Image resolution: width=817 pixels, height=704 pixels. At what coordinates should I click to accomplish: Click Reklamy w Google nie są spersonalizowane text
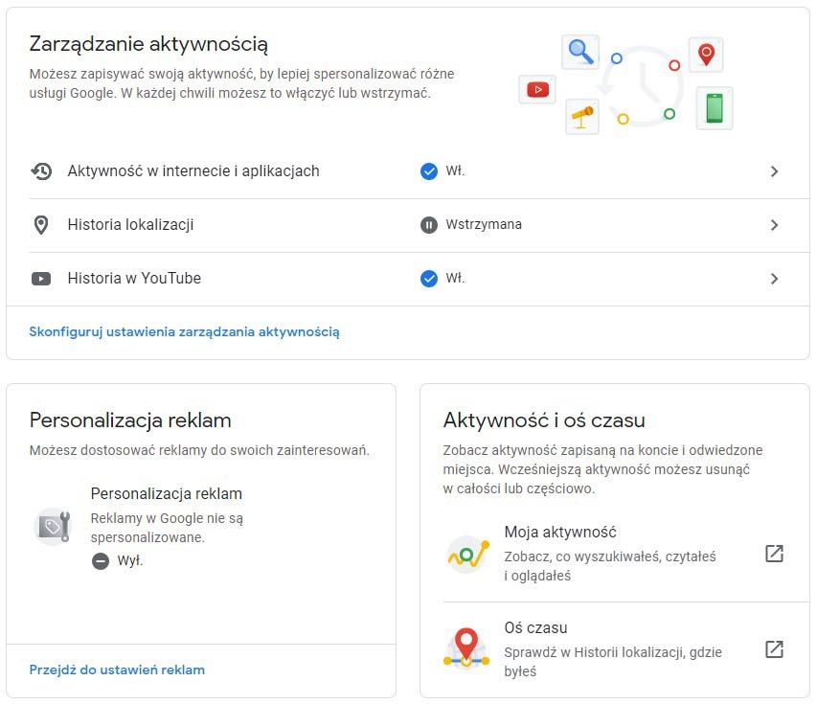[x=167, y=528]
